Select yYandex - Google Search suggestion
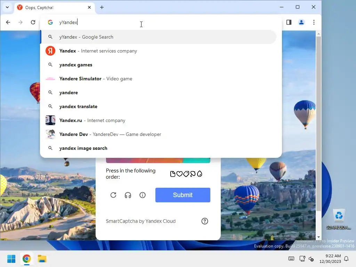The width and height of the screenshot is (356, 267). (158, 37)
